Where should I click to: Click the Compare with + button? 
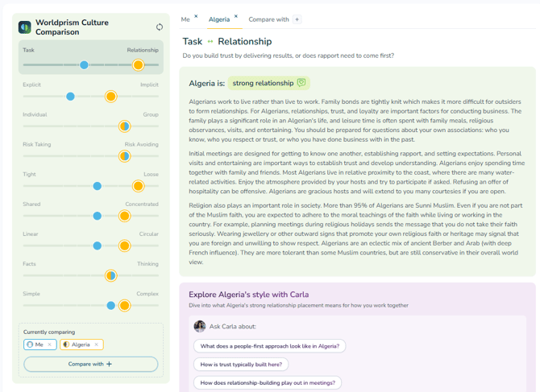click(90, 364)
